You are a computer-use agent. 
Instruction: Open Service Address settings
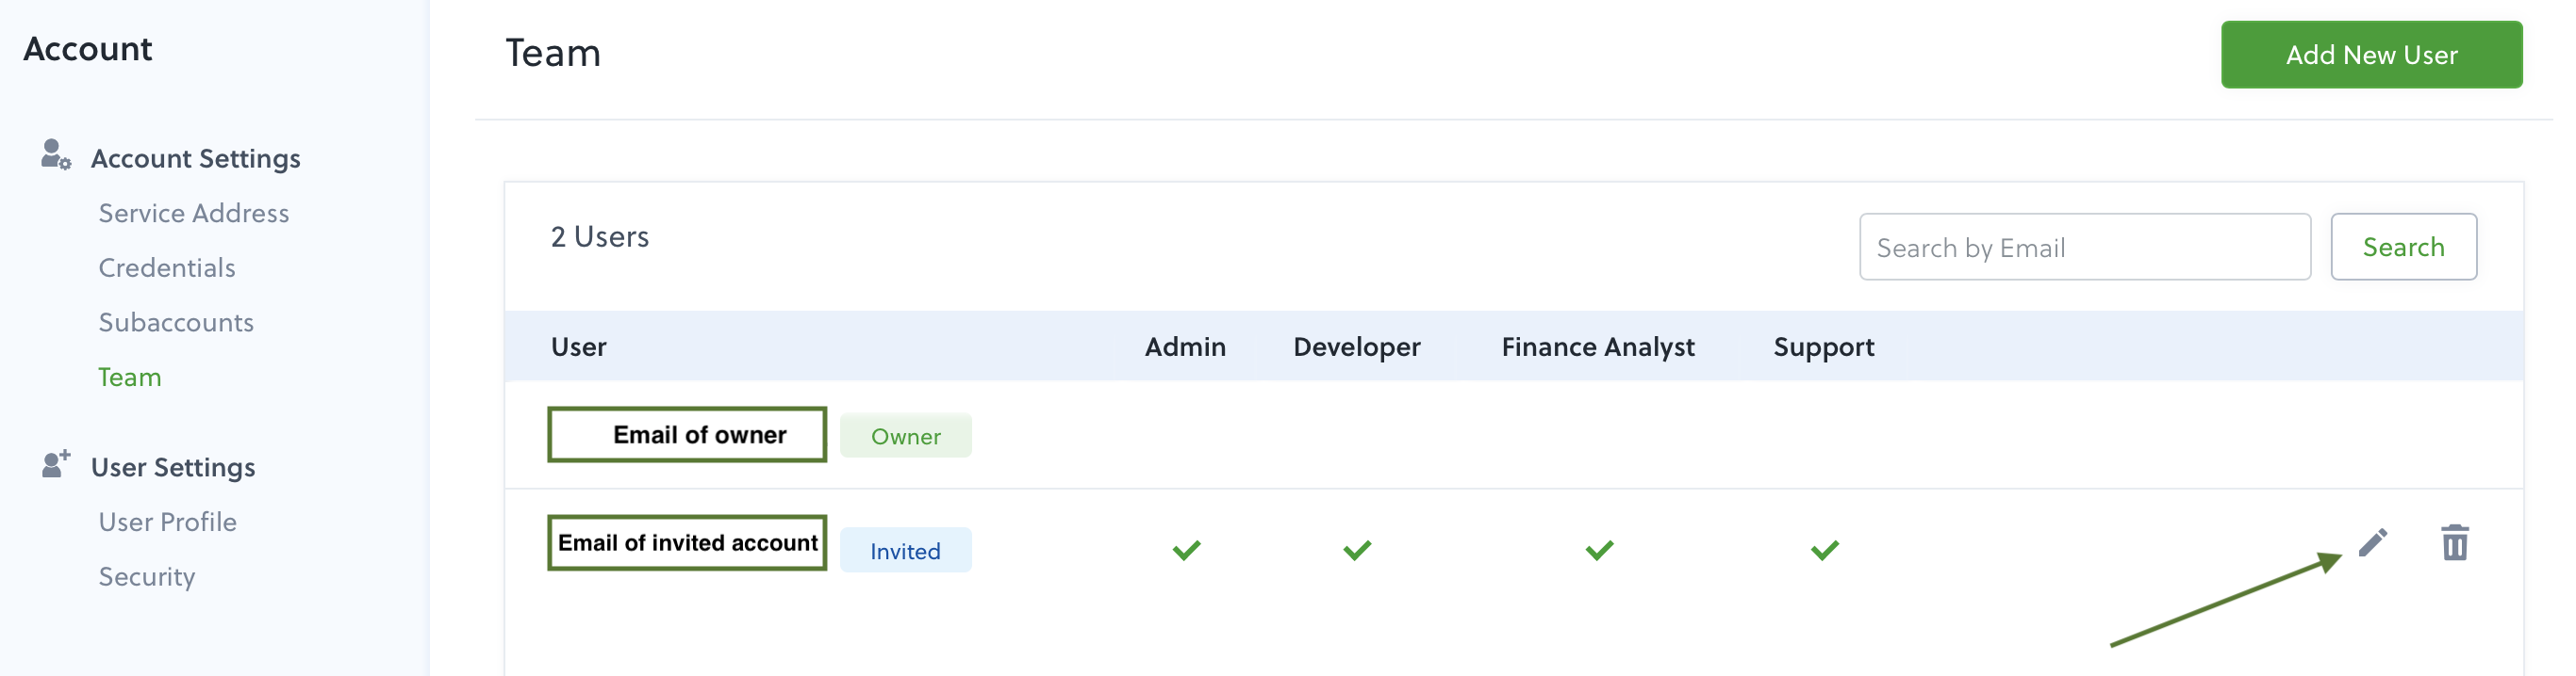[194, 213]
